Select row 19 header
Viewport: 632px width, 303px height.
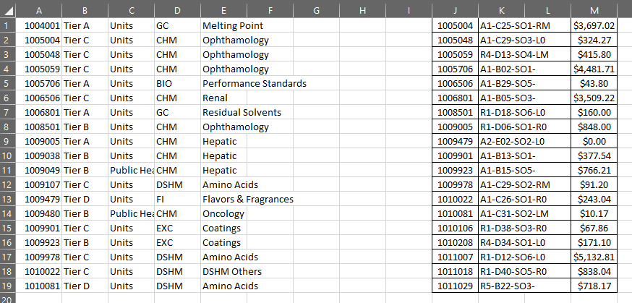click(8, 286)
